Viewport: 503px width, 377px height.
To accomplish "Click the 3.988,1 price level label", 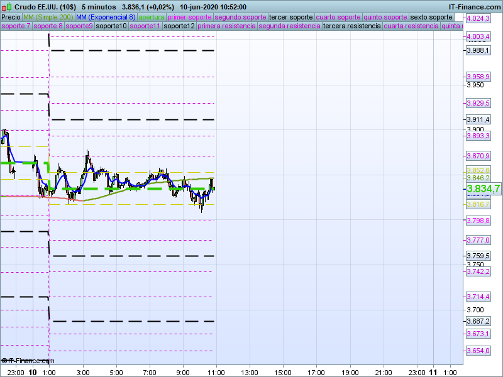I will pos(478,50).
